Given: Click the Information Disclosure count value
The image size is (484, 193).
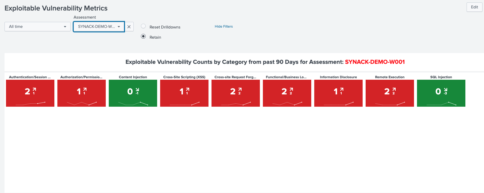Looking at the screenshot, I should (x=336, y=91).
